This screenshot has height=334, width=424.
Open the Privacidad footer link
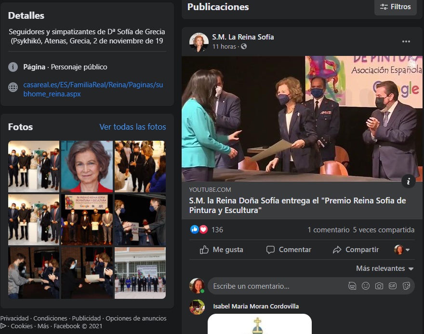14,318
